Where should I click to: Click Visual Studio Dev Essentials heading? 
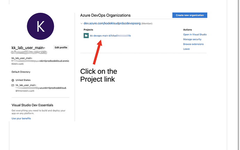pyautogui.click(x=32, y=105)
